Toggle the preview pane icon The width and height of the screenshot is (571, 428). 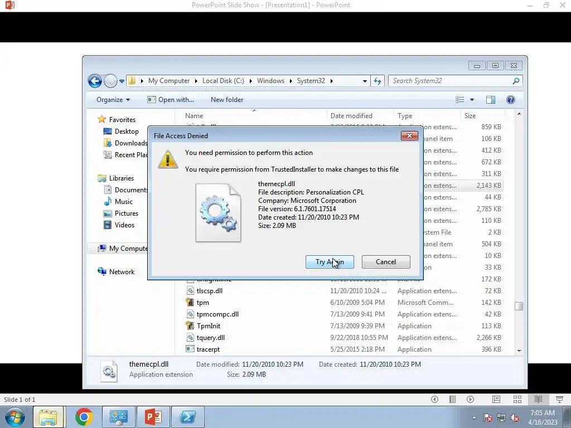pyautogui.click(x=491, y=100)
